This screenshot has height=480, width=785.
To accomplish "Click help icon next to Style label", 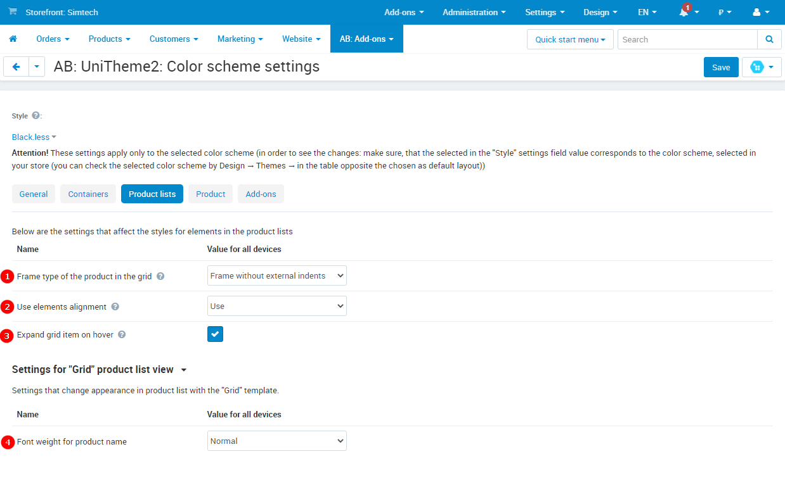I will tap(36, 116).
